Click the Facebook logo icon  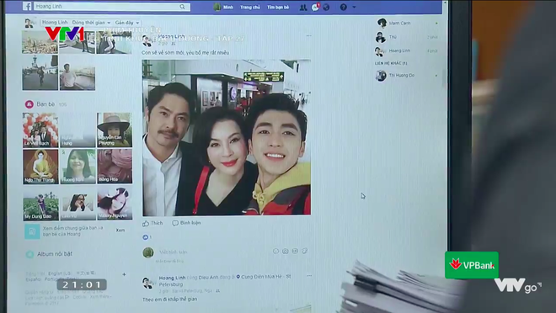point(27,7)
